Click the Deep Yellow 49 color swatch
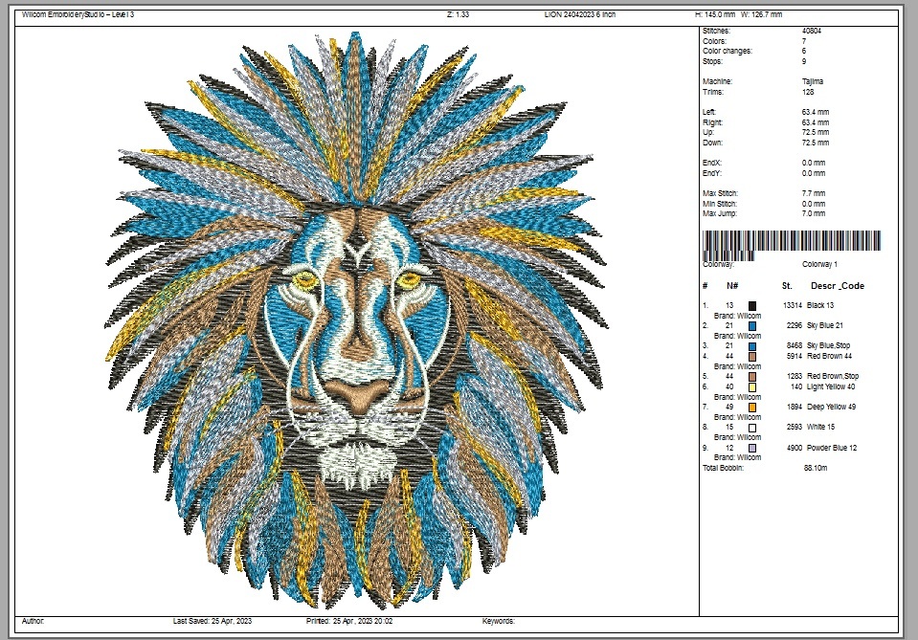Image resolution: width=918 pixels, height=640 pixels. point(752,408)
